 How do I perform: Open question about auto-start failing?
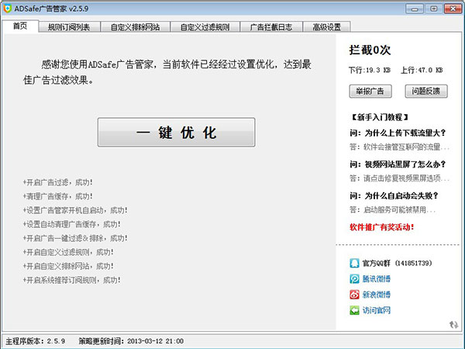(x=398, y=195)
